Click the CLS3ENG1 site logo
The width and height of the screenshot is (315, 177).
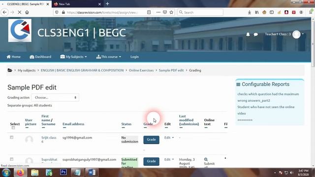20,30
